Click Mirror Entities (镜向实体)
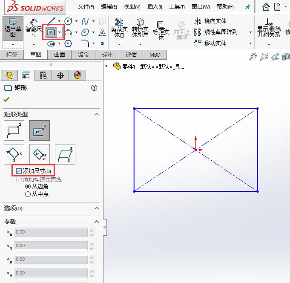The height and width of the screenshot is (283, 290). point(210,21)
